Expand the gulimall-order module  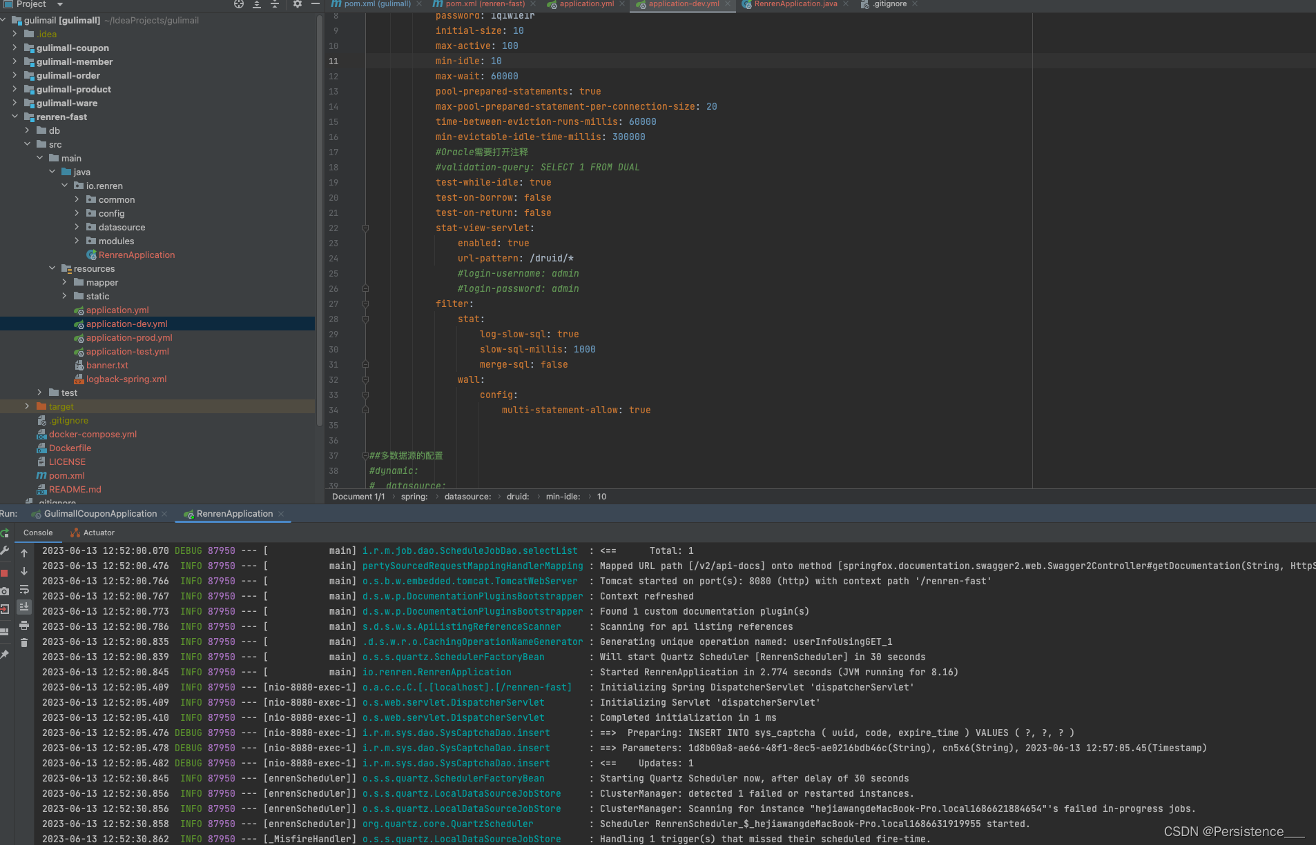[14, 75]
